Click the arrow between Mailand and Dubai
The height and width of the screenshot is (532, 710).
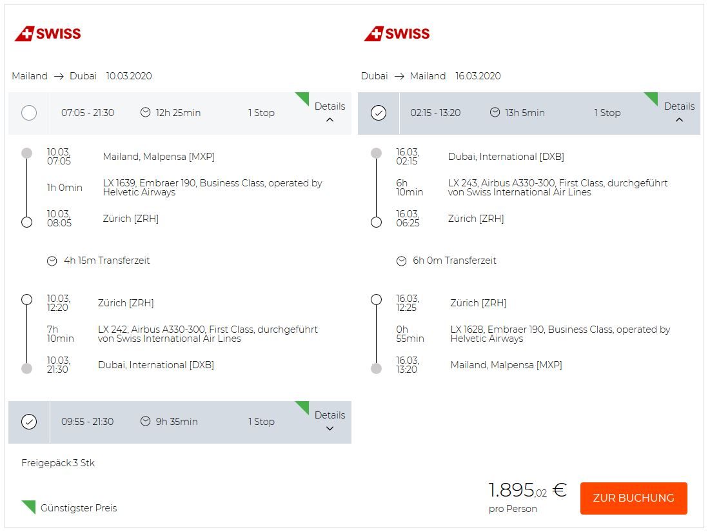[x=59, y=76]
